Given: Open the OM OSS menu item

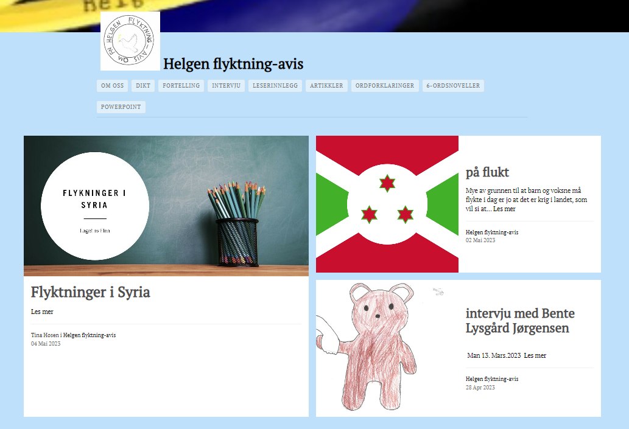Looking at the screenshot, I should point(112,86).
